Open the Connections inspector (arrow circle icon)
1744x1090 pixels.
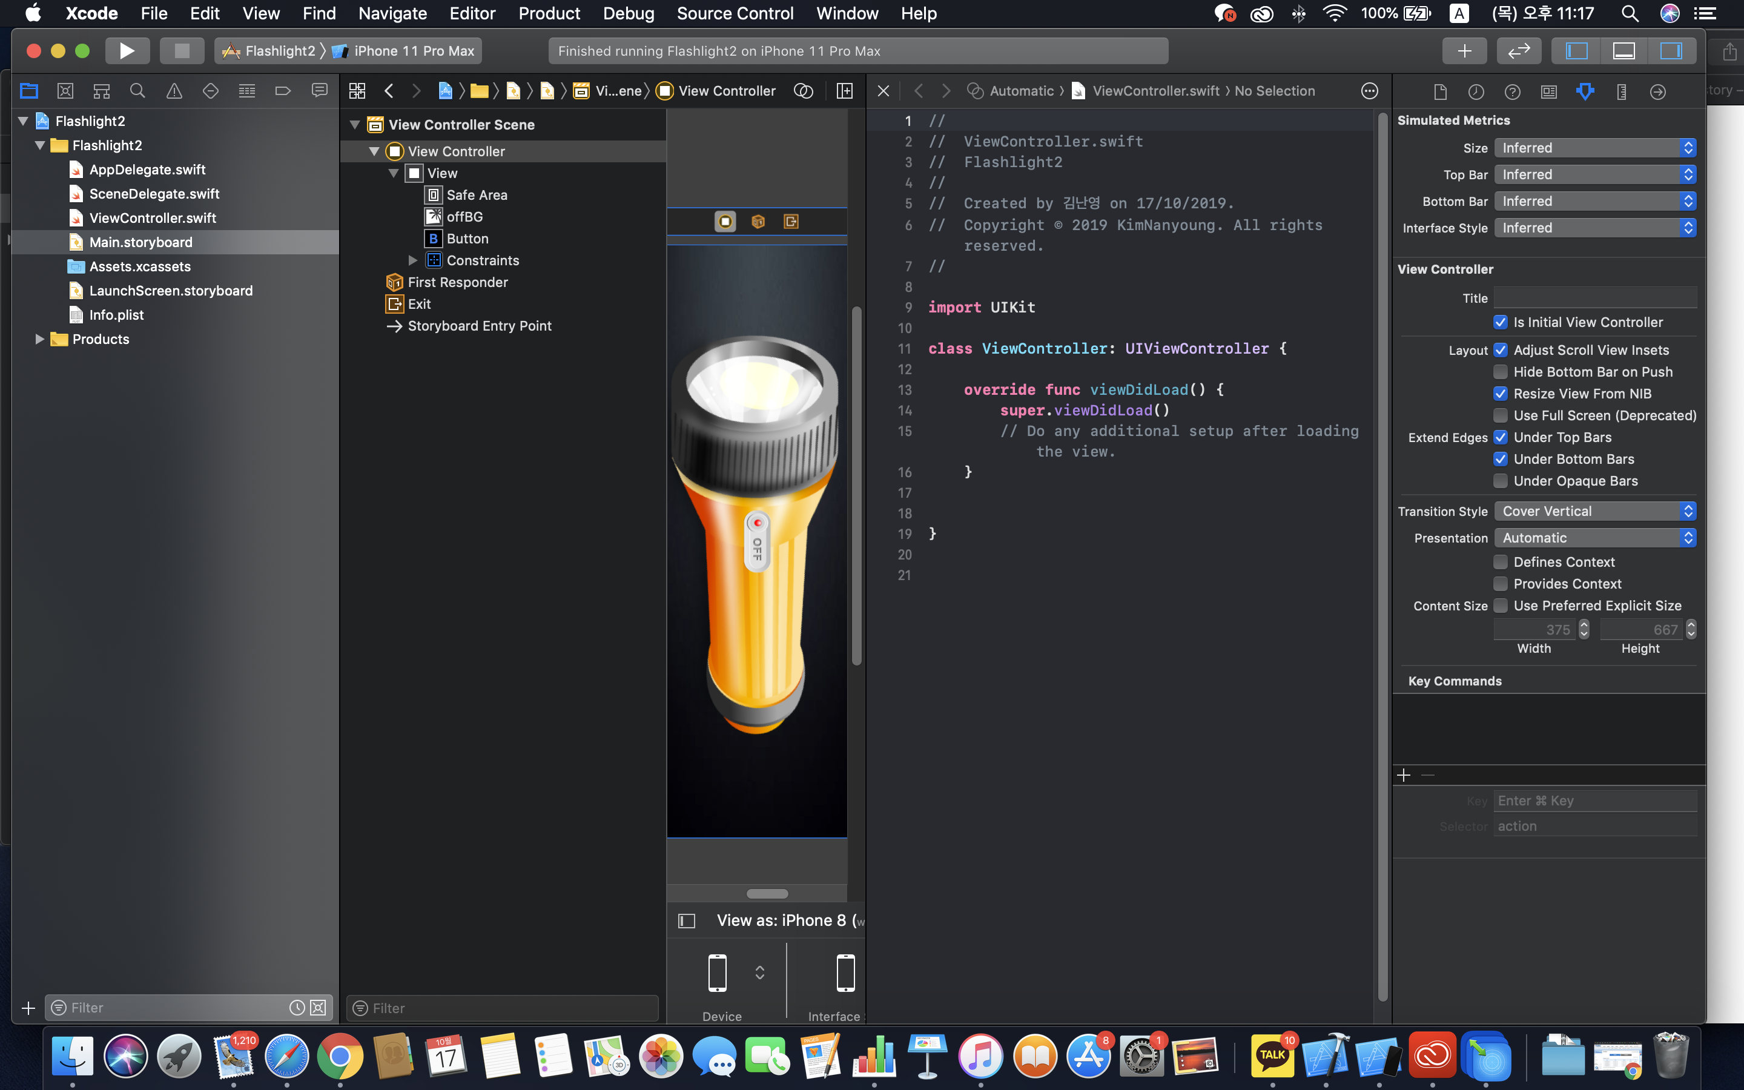(x=1657, y=91)
